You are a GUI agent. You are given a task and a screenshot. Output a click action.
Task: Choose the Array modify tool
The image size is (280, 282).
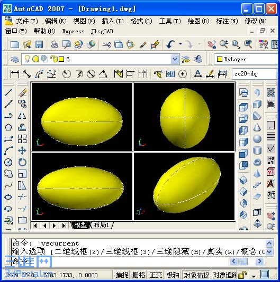click(x=22, y=139)
